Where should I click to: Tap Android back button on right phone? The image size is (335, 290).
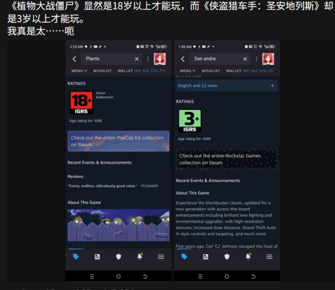[253, 277]
